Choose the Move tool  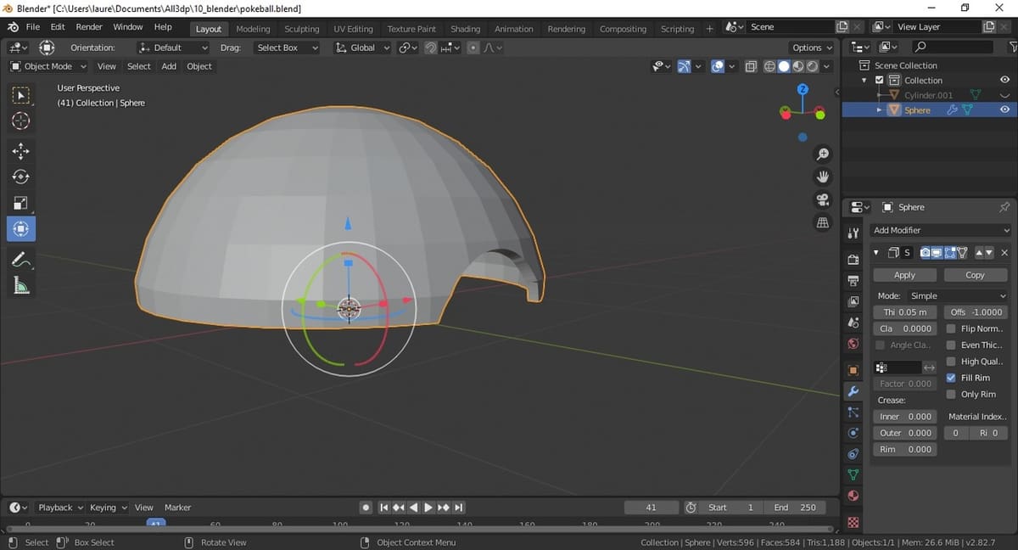pyautogui.click(x=21, y=151)
